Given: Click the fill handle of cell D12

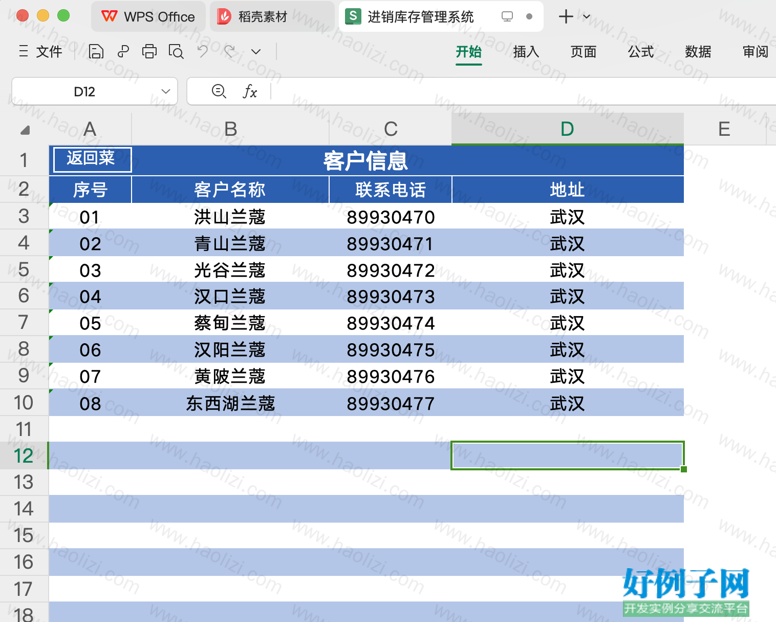Looking at the screenshot, I should (684, 469).
